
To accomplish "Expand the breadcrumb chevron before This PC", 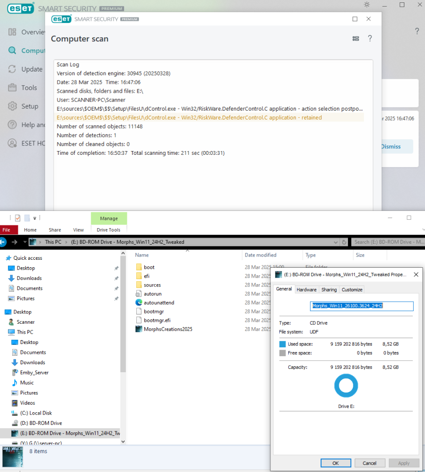I will [x=40, y=242].
